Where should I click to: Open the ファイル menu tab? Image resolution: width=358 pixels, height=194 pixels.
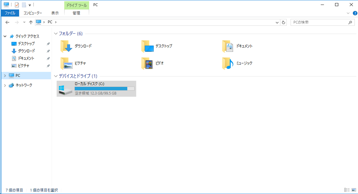coord(10,13)
